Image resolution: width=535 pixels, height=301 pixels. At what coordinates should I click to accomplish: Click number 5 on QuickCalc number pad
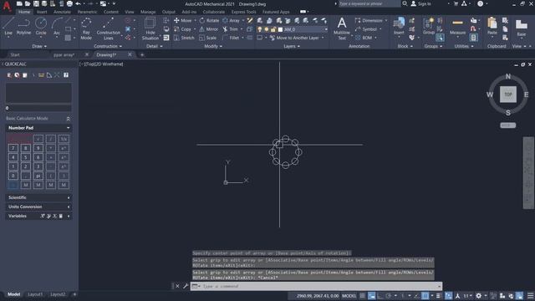[26, 157]
